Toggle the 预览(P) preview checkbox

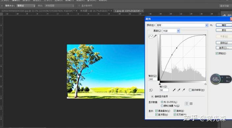point(217,53)
